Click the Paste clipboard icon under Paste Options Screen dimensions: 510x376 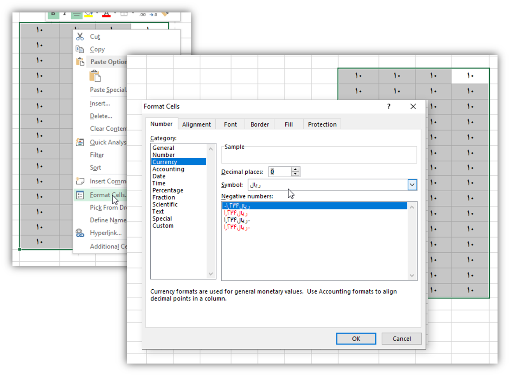pyautogui.click(x=95, y=76)
